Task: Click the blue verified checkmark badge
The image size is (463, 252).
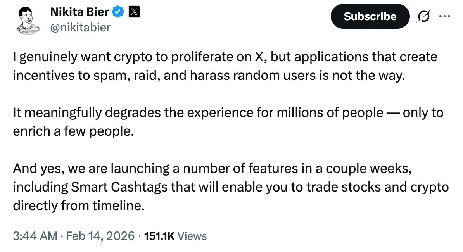Action: click(x=118, y=12)
